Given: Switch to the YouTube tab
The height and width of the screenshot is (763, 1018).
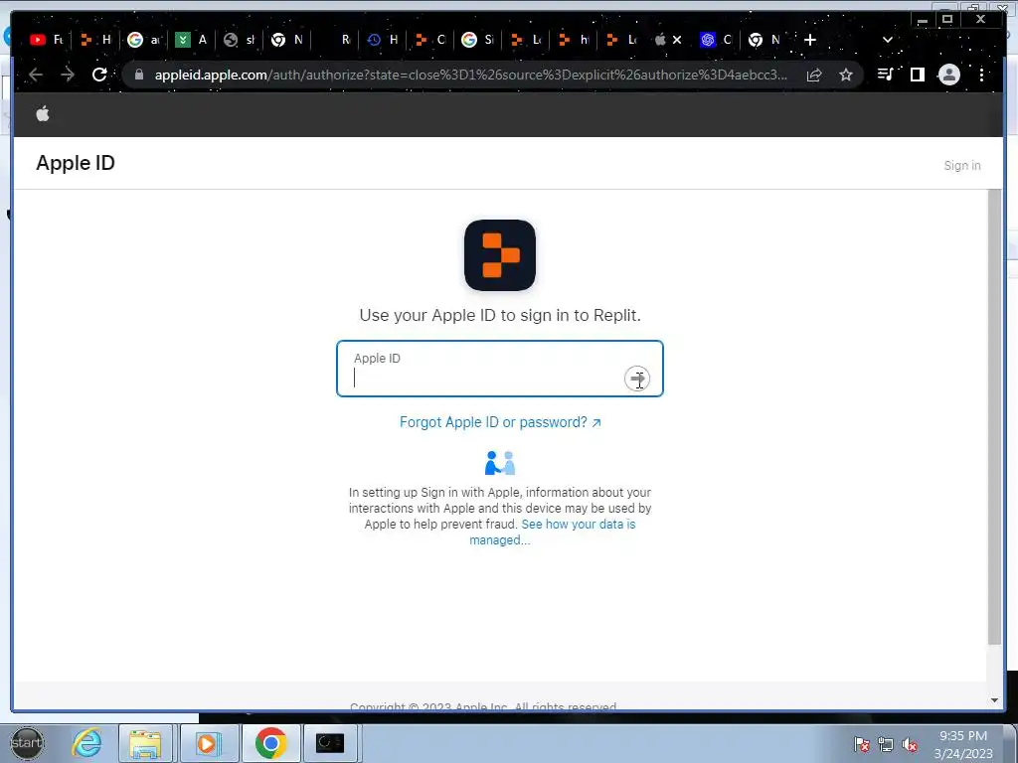Looking at the screenshot, I should point(46,40).
